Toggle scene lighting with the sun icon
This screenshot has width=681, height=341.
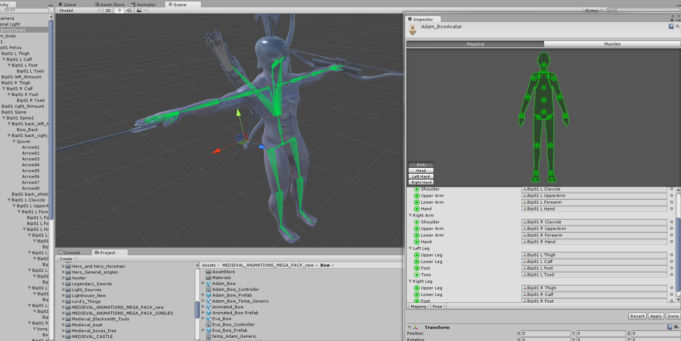pyautogui.click(x=119, y=10)
